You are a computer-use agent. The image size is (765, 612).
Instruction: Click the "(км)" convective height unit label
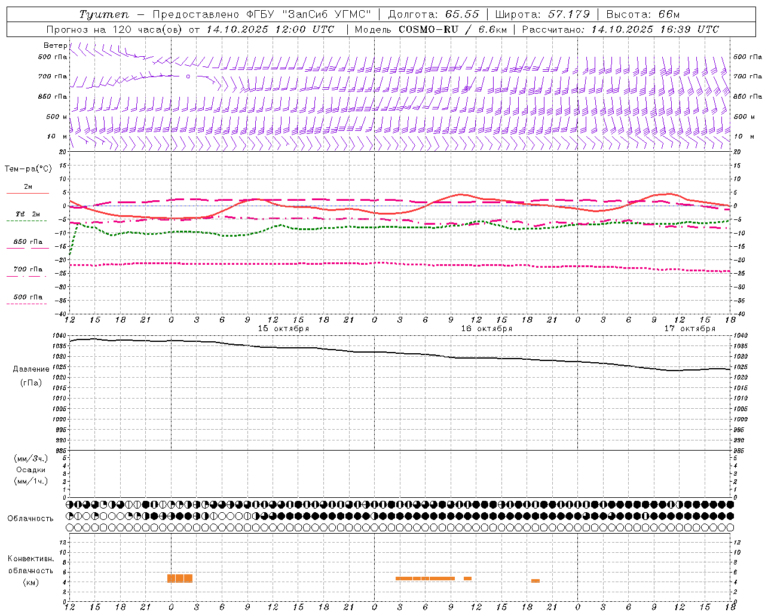[31, 582]
